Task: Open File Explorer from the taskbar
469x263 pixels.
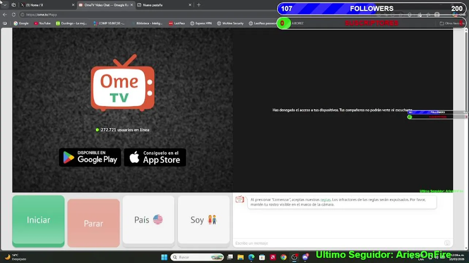Action: click(240, 257)
